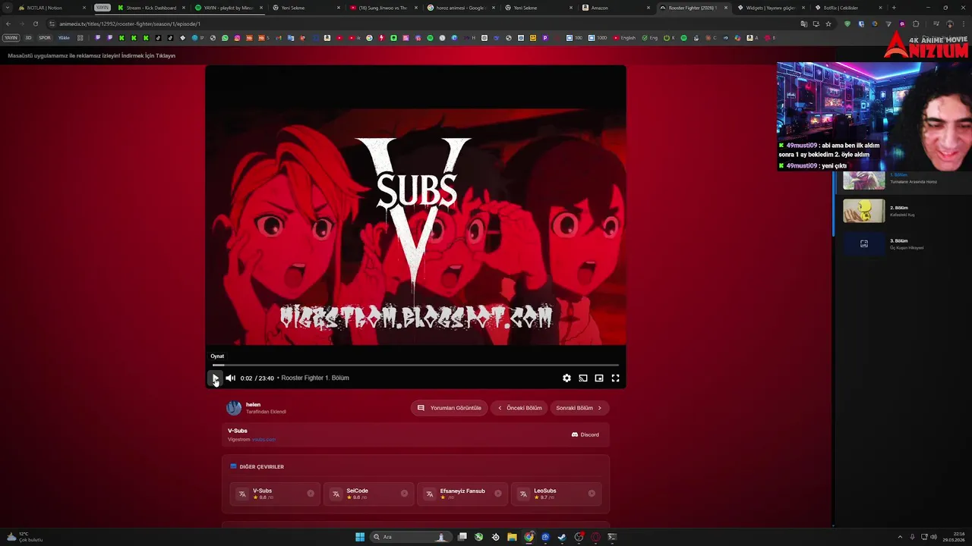
Task: Mute the video player volume
Action: [230, 378]
